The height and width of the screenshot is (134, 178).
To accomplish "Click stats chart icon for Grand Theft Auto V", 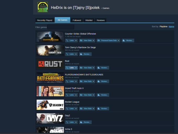I will point(81,95).
